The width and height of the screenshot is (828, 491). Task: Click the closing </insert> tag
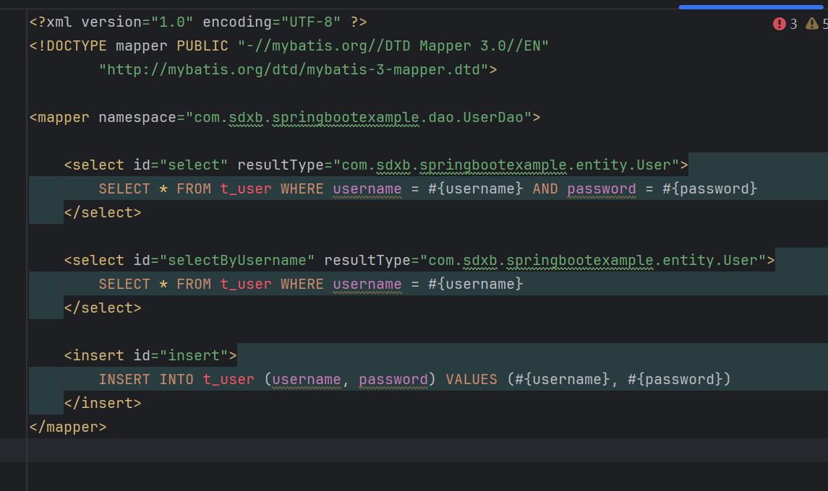point(102,403)
